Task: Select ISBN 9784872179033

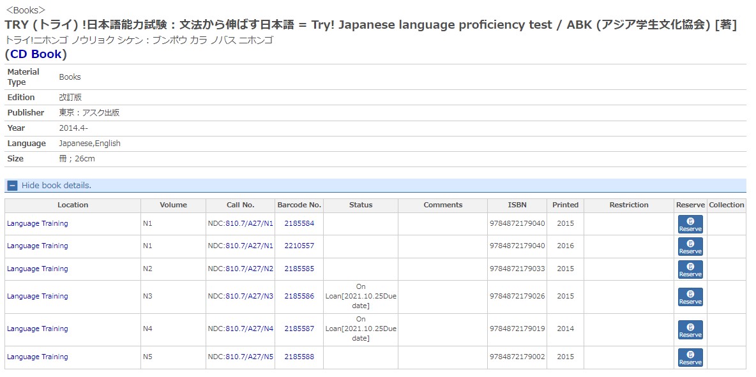Action: (x=517, y=269)
